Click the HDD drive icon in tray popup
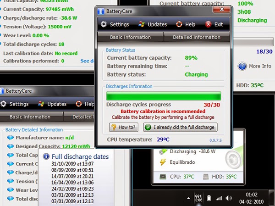Viewport: 275px width, 206px height. (206, 177)
